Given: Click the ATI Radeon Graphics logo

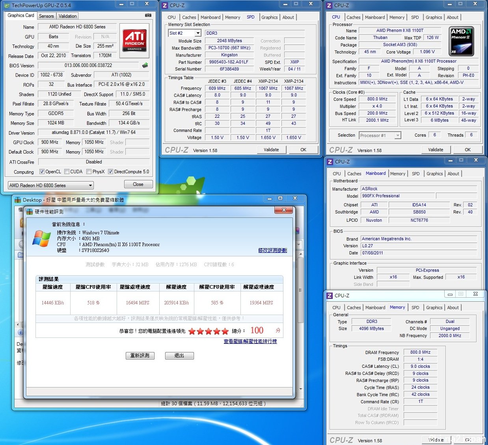Looking at the screenshot, I should pyautogui.click(x=135, y=41).
